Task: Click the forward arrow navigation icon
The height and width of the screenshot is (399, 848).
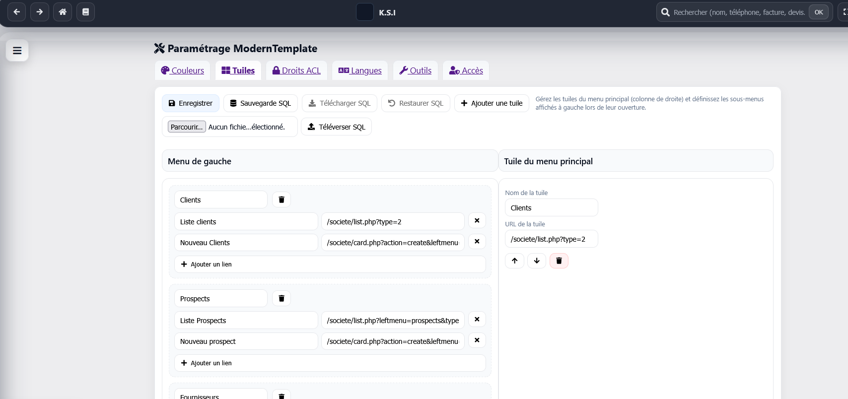Action: coord(40,12)
